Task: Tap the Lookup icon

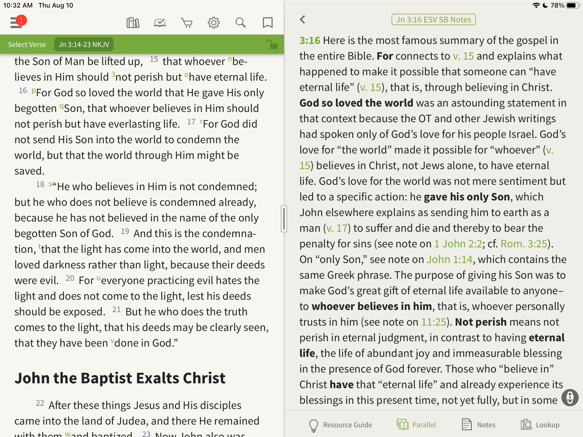Action: click(526, 425)
